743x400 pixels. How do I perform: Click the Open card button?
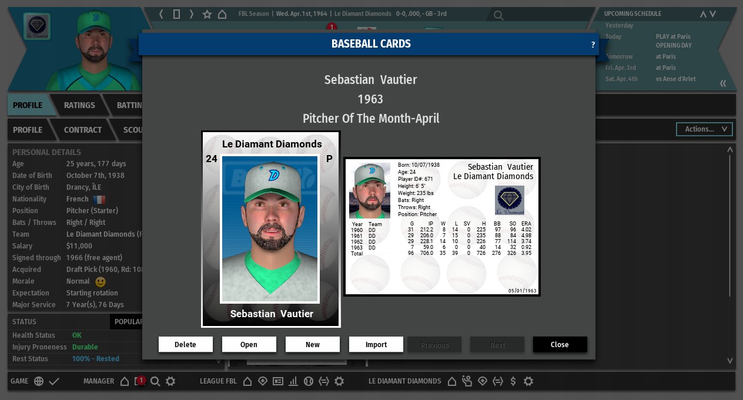(x=249, y=345)
